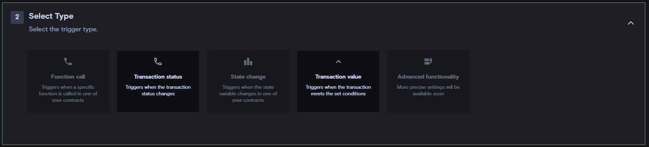This screenshot has height=147, width=649.
Task: Click the Select Type heading
Action: click(x=51, y=16)
